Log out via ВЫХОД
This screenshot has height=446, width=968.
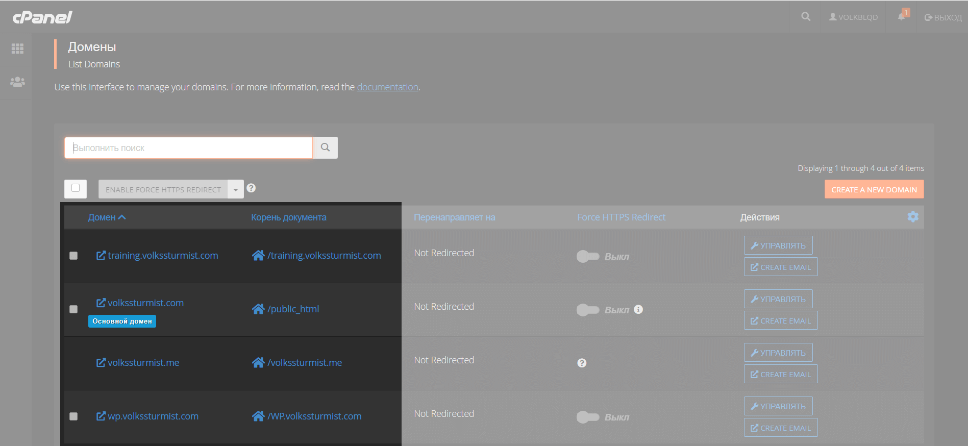(943, 17)
